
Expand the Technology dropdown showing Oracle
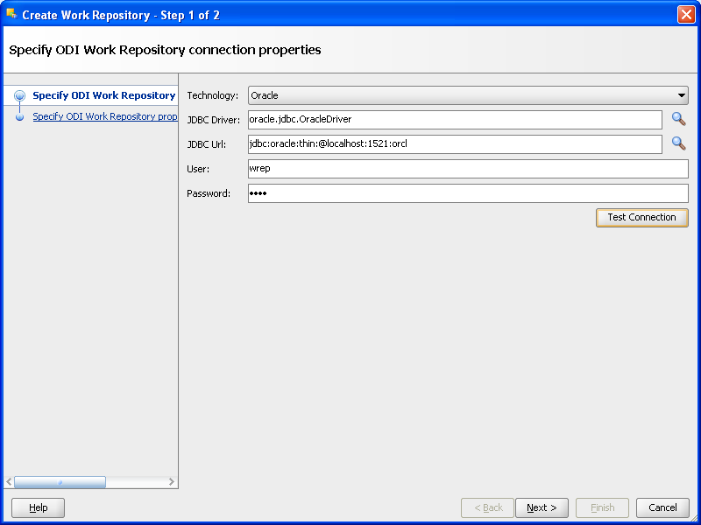468,95
